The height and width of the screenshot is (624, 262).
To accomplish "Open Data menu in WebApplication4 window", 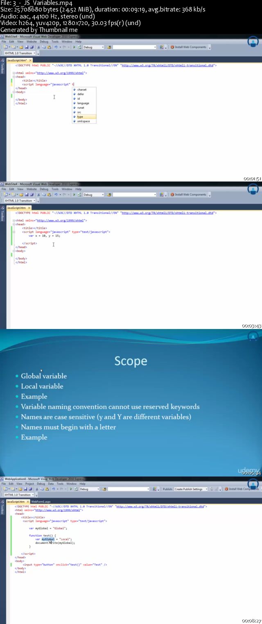I will [x=51, y=484].
